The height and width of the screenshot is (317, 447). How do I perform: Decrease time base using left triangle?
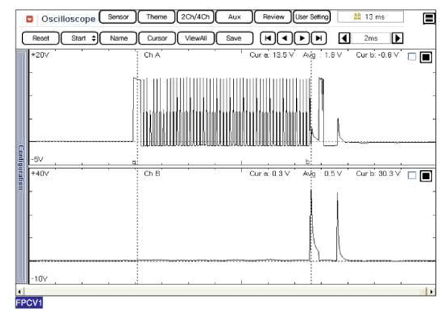344,38
